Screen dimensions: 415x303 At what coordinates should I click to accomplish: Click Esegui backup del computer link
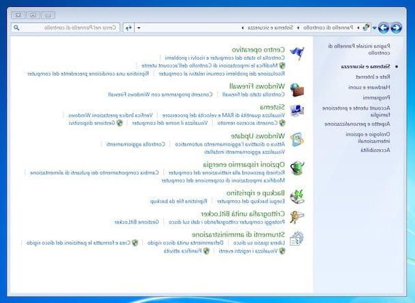[x=251, y=202]
